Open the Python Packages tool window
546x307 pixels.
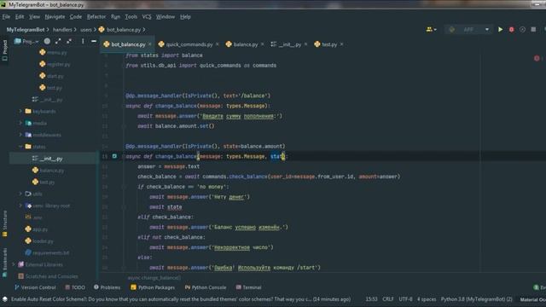tap(153, 287)
